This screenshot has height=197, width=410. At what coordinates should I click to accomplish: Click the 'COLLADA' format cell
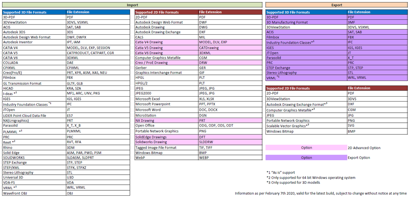click(34, 63)
